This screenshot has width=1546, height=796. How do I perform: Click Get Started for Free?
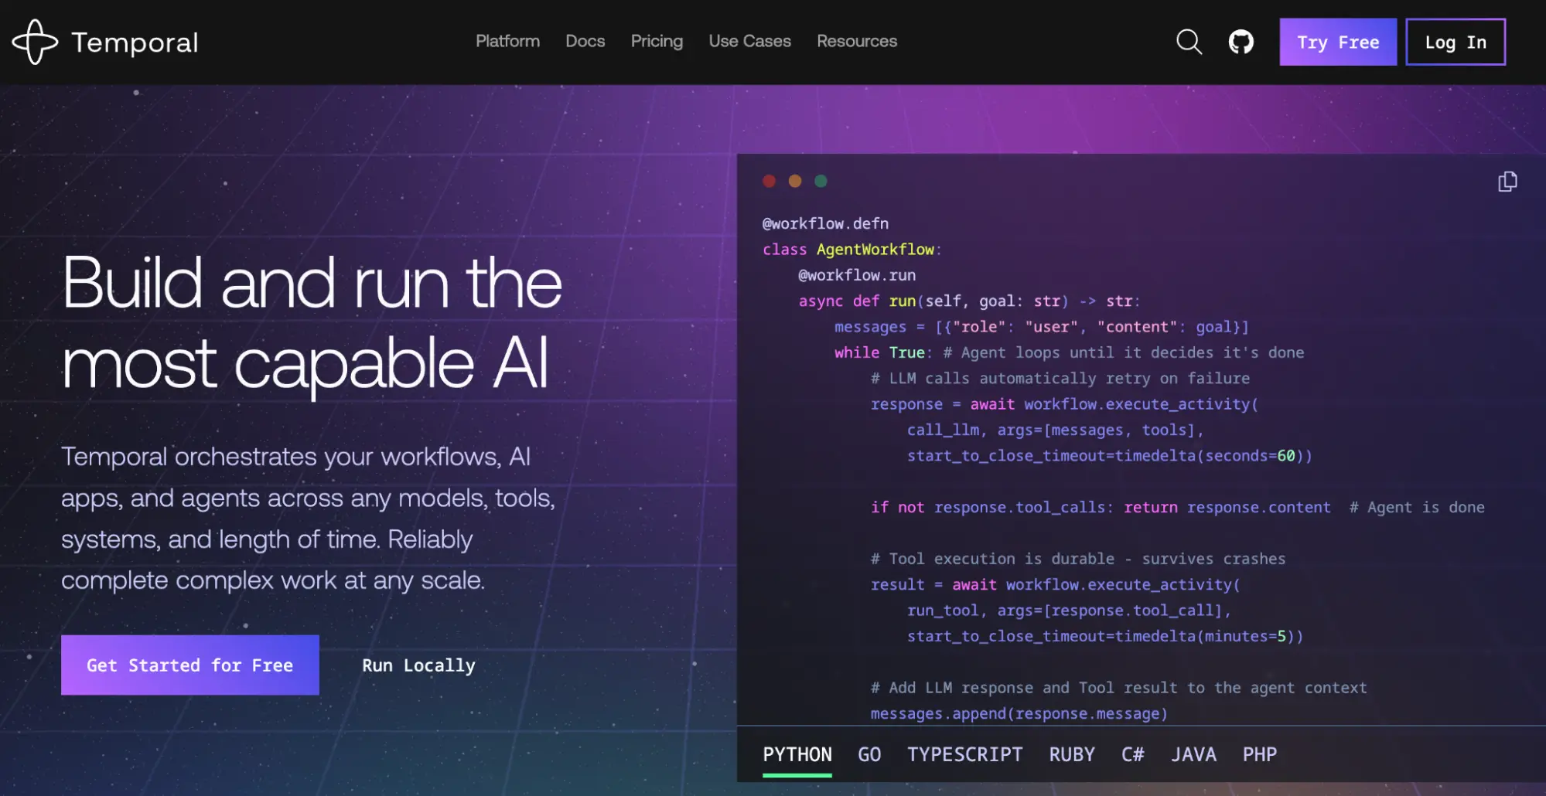click(x=190, y=665)
